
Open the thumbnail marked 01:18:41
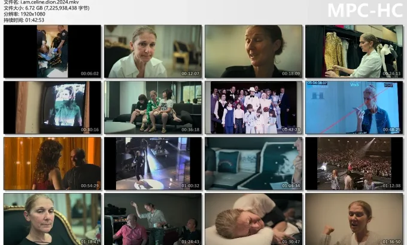(53, 219)
